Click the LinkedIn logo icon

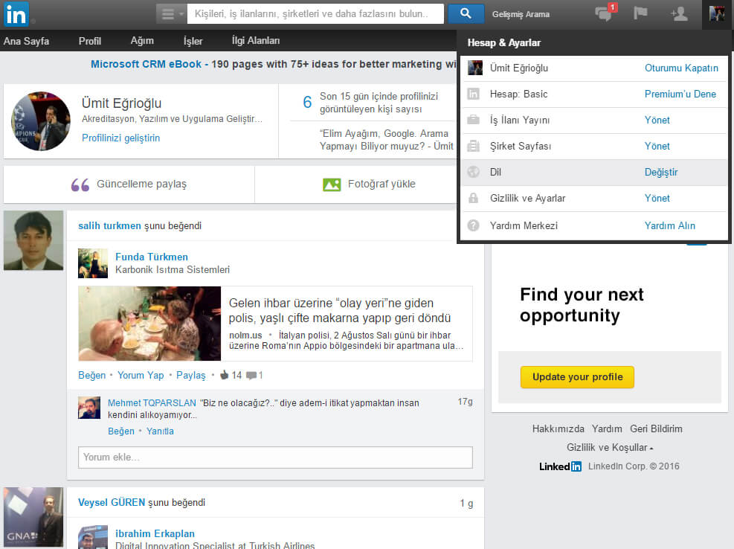[x=16, y=14]
